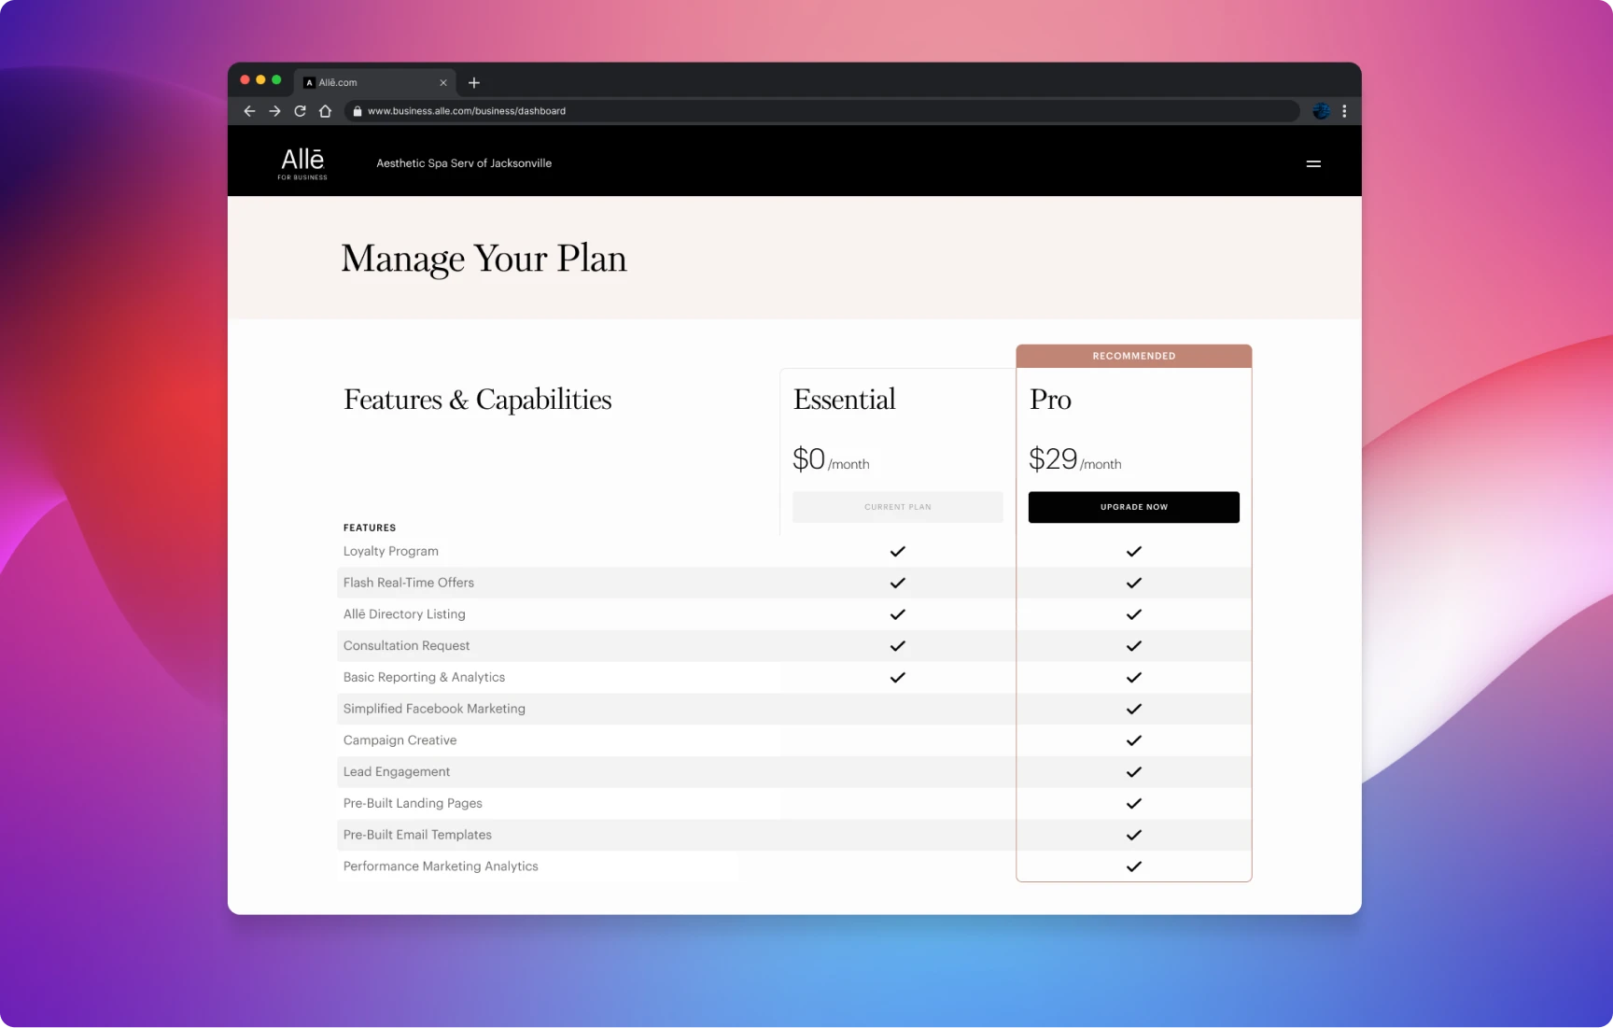Click Pro checkmark for Consultation Request

point(1134,646)
